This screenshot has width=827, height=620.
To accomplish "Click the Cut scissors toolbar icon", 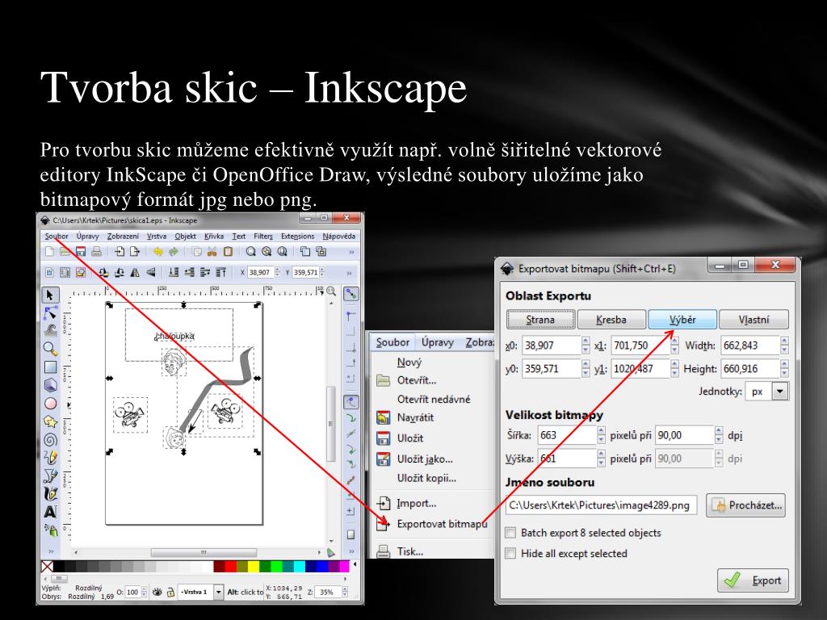I will click(212, 252).
